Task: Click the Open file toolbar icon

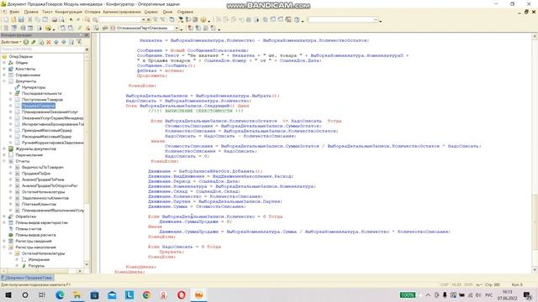Action: 13,20
